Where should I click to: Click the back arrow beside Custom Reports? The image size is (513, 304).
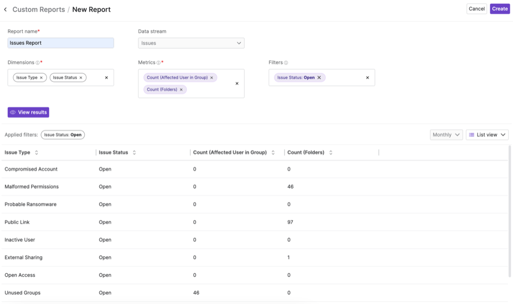[x=6, y=9]
